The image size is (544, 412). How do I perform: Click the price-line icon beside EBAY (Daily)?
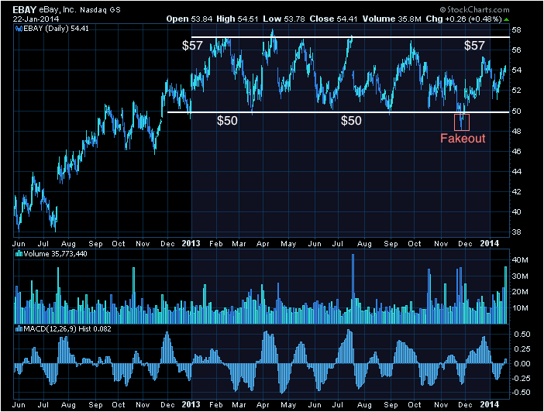coord(19,29)
